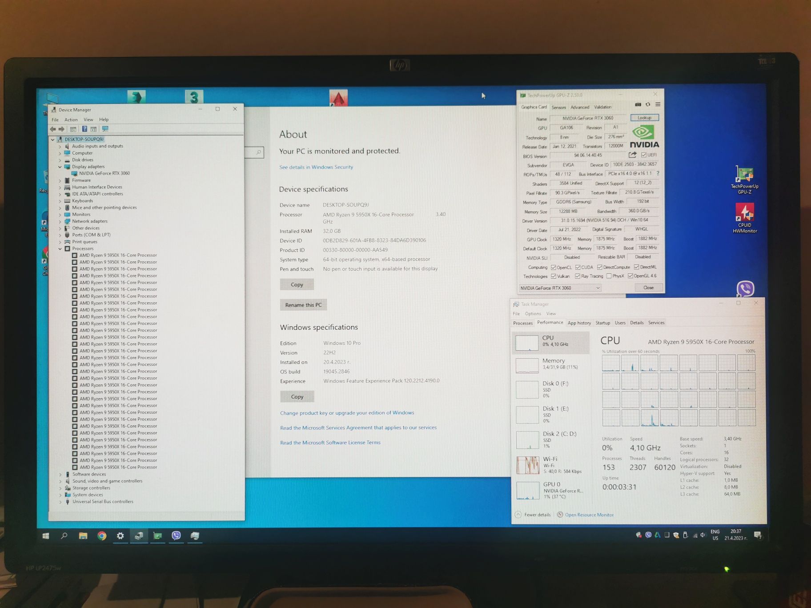This screenshot has width=811, height=608.
Task: Switch to the Sensors tab in GPU-Z
Action: [559, 108]
